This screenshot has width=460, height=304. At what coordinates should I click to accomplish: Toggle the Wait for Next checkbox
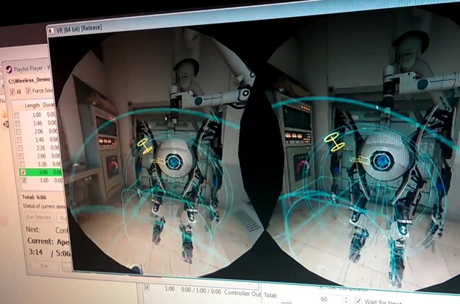[358, 300]
